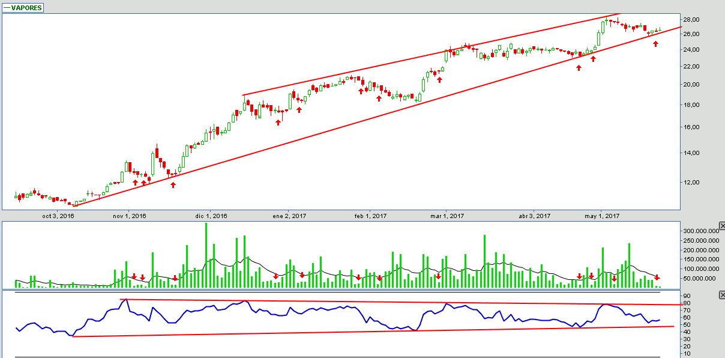Click the 'dic 1, 2016' date label
Screen dimensions: 725x358
click(x=210, y=216)
